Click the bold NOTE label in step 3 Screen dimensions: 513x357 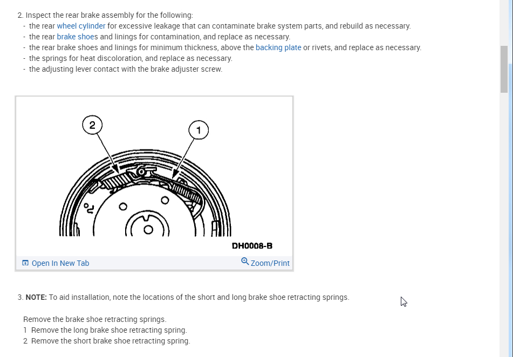36,297
